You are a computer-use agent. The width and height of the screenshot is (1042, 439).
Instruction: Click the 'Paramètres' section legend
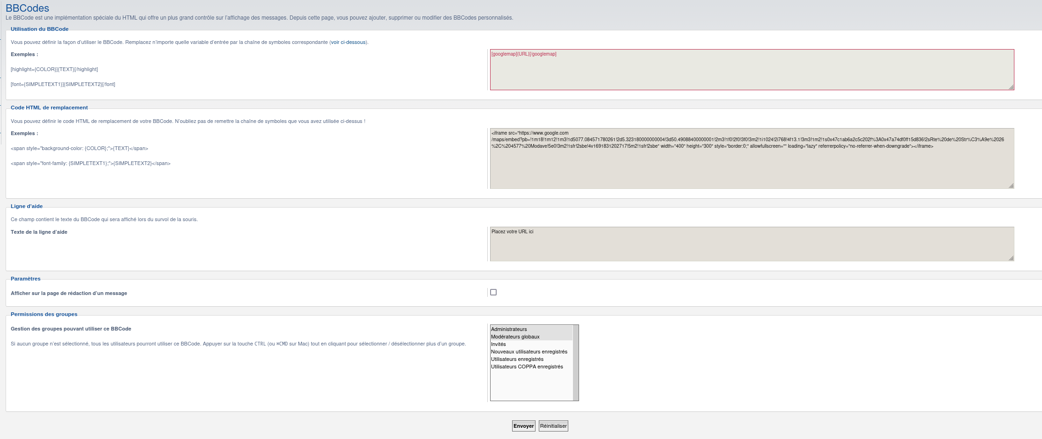pyautogui.click(x=25, y=279)
